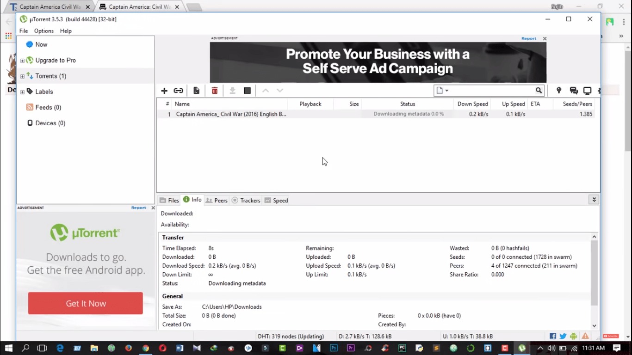
Task: Select the Captain America Civil War torrent row
Action: click(x=376, y=114)
